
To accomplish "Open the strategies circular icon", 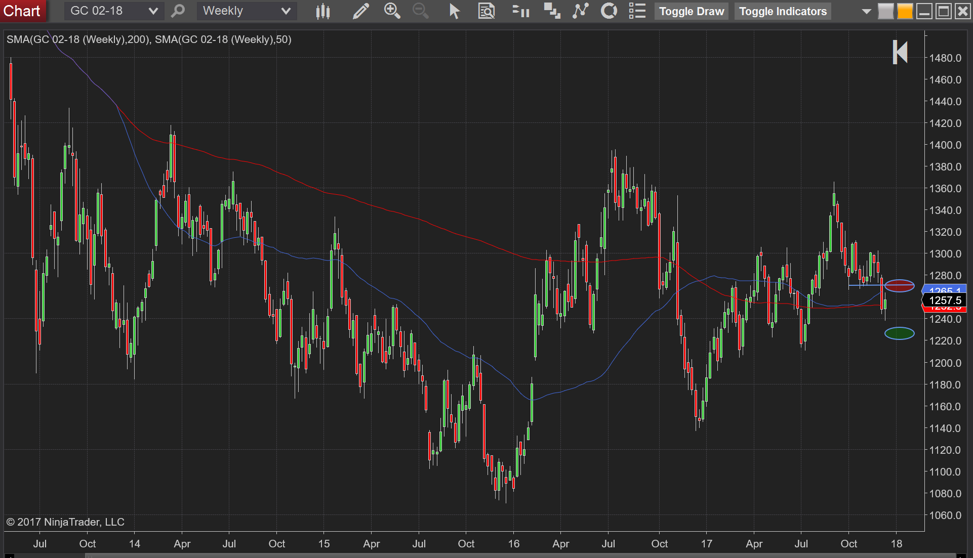I will (609, 11).
